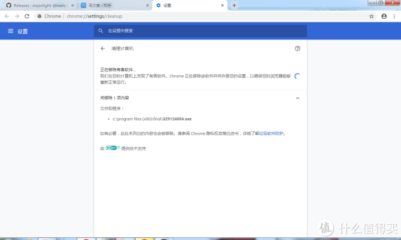Click the 清理计算机 page title

tap(122, 49)
